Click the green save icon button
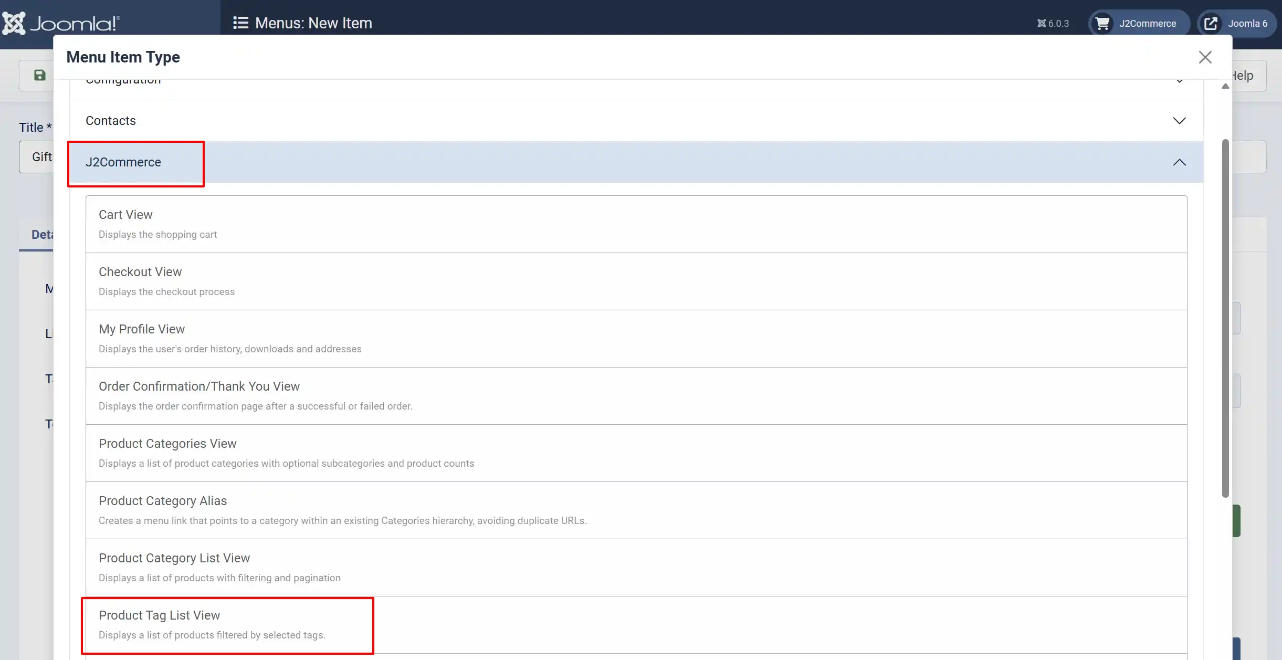1282x660 pixels. [39, 75]
